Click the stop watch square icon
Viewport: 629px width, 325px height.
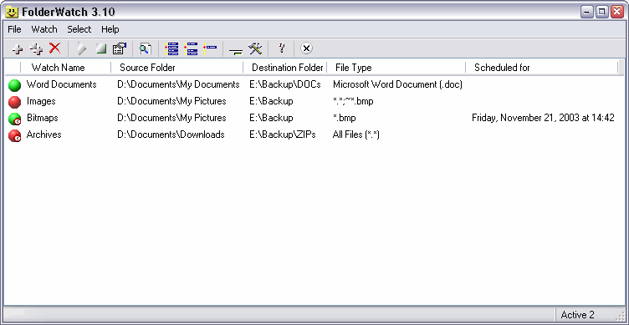pyautogui.click(x=100, y=49)
